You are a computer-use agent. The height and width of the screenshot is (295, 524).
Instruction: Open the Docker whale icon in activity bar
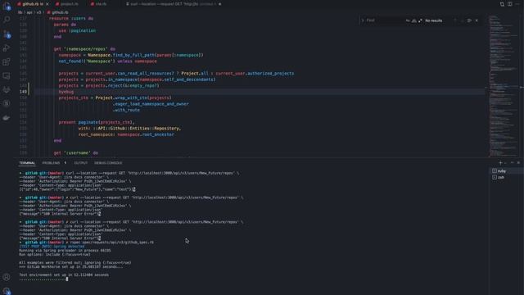point(7,118)
